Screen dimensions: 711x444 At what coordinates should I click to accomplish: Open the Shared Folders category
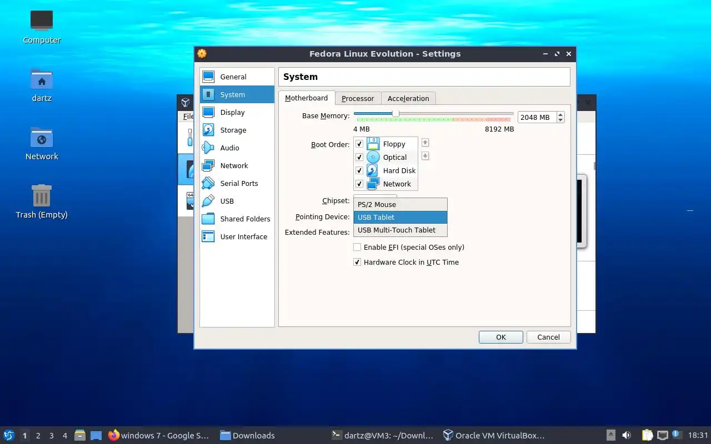coord(237,219)
